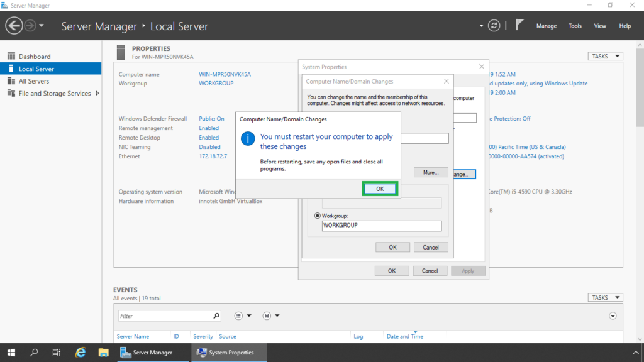Switch to System Properties taskbar button

pyautogui.click(x=229, y=353)
